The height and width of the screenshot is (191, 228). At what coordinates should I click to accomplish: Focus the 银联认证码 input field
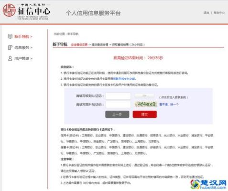pos(118,96)
